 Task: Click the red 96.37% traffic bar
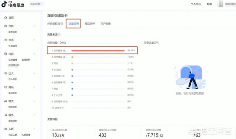point(98,51)
